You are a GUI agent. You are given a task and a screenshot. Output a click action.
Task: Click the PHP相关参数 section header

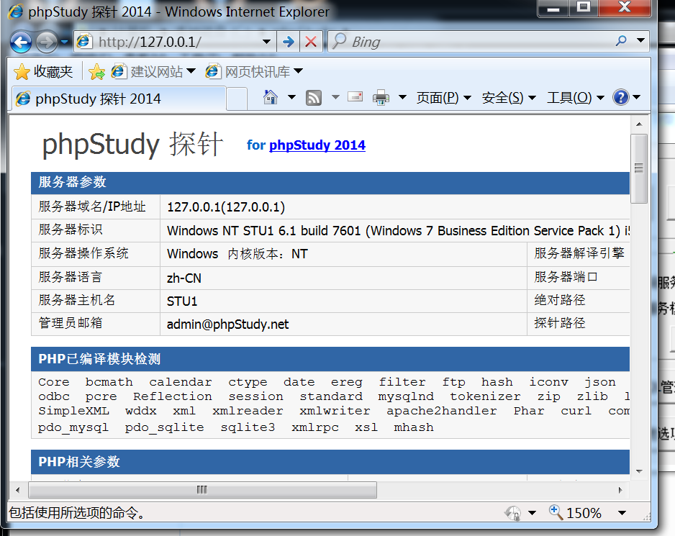tap(330, 462)
